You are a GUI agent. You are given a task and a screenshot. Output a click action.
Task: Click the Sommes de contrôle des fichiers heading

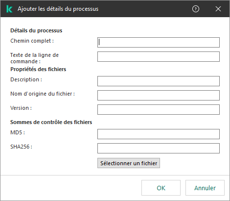pos(51,122)
